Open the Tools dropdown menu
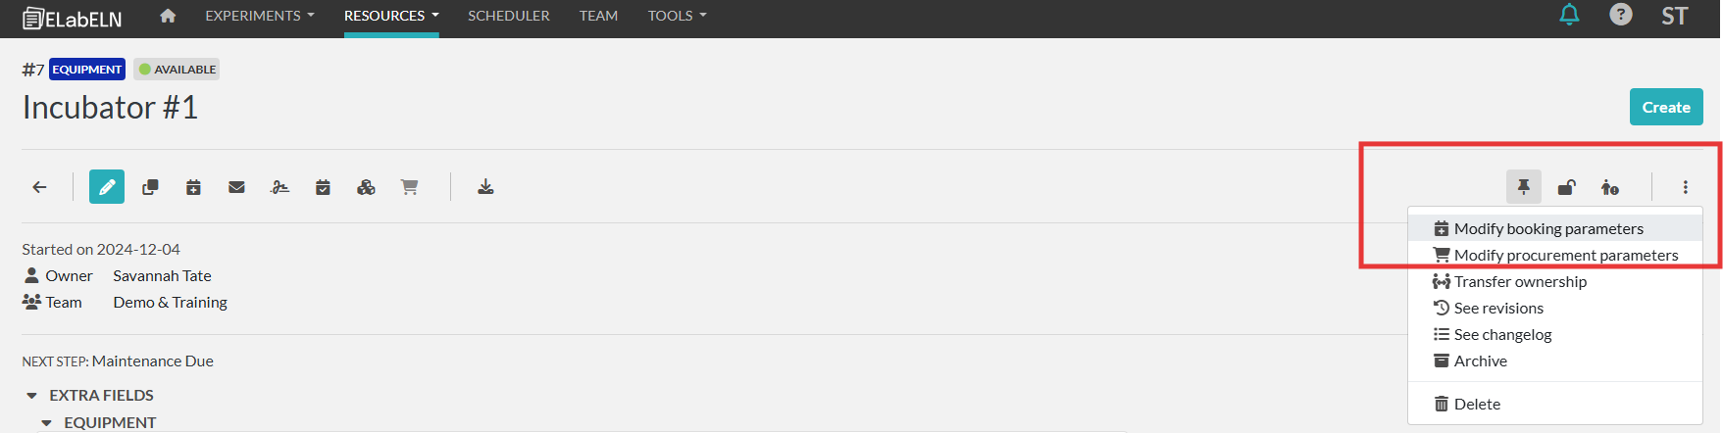Screen dimensions: 1723x433 click(x=677, y=16)
